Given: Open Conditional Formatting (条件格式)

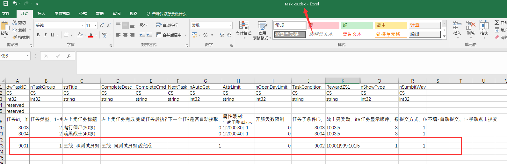Looking at the screenshot, I should coord(244,30).
